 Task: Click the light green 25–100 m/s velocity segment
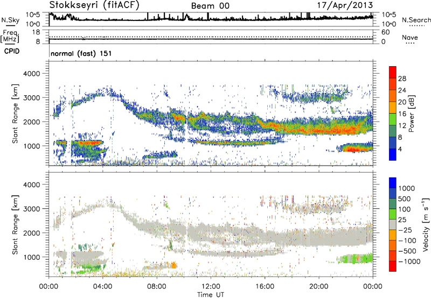[x=393, y=214]
